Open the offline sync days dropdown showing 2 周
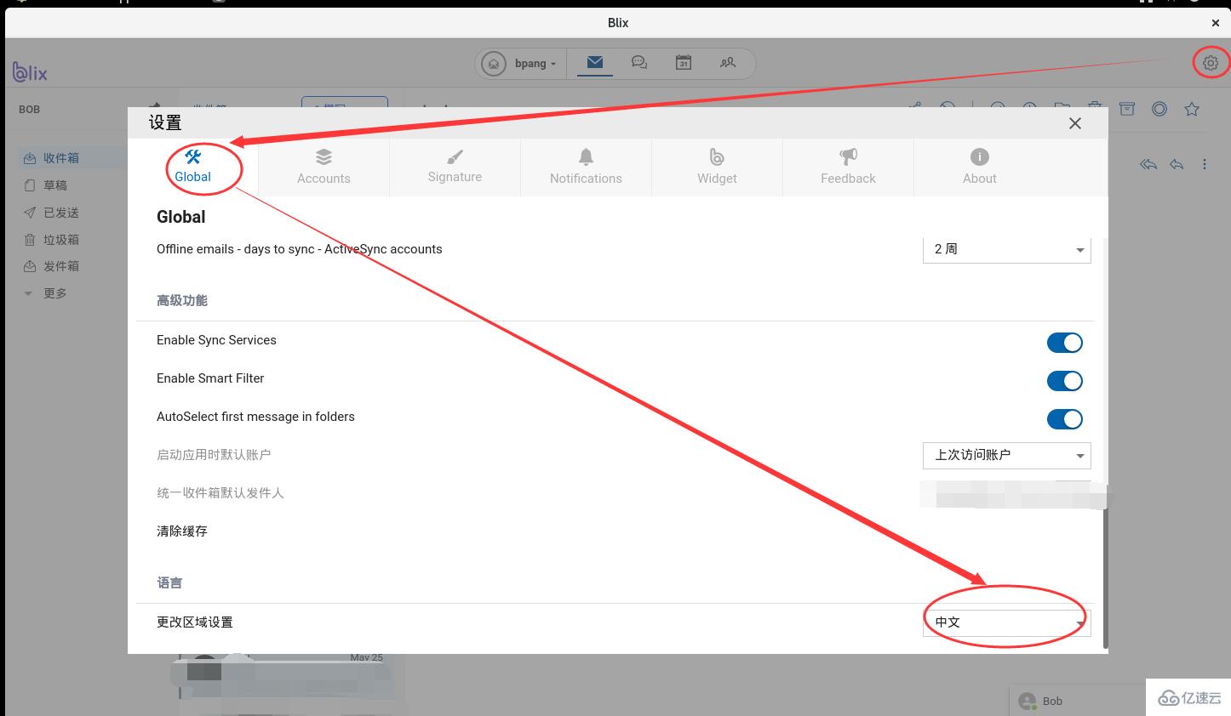Screen dimensions: 1231x716 (x=1006, y=249)
